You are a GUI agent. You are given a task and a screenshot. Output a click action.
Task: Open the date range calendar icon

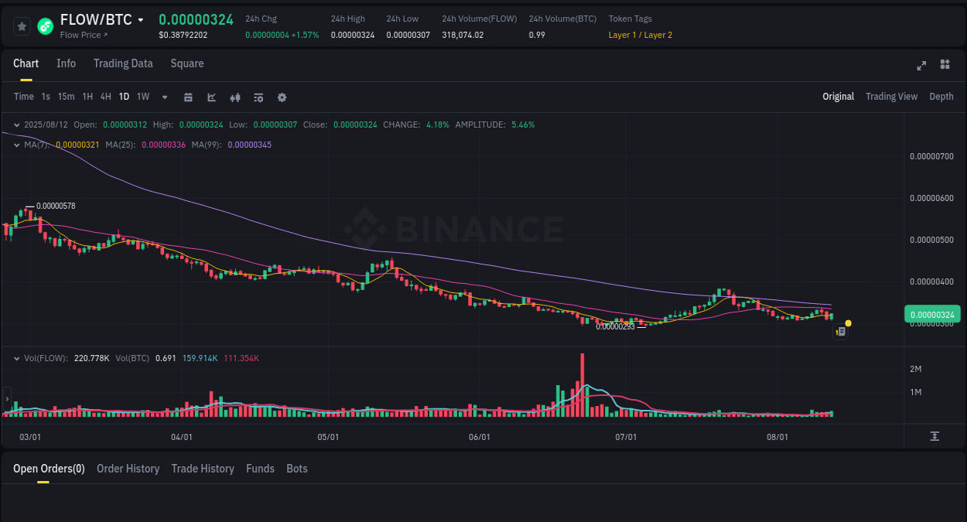tap(188, 97)
